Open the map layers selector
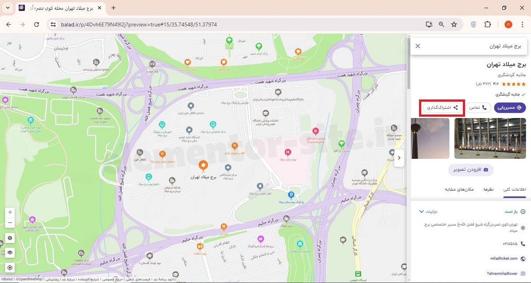Image resolution: width=531 pixels, height=283 pixels. [x=10, y=252]
